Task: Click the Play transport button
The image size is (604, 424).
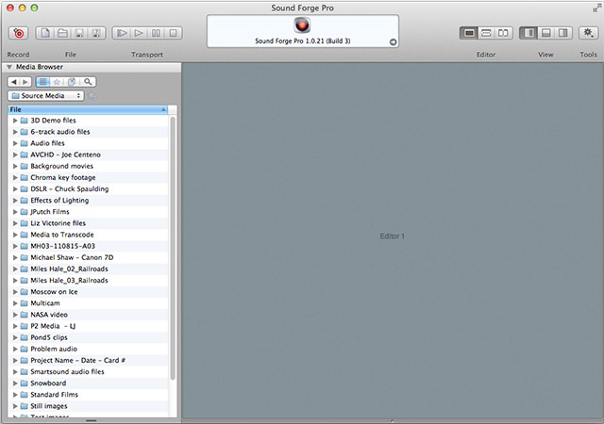Action: [x=139, y=33]
